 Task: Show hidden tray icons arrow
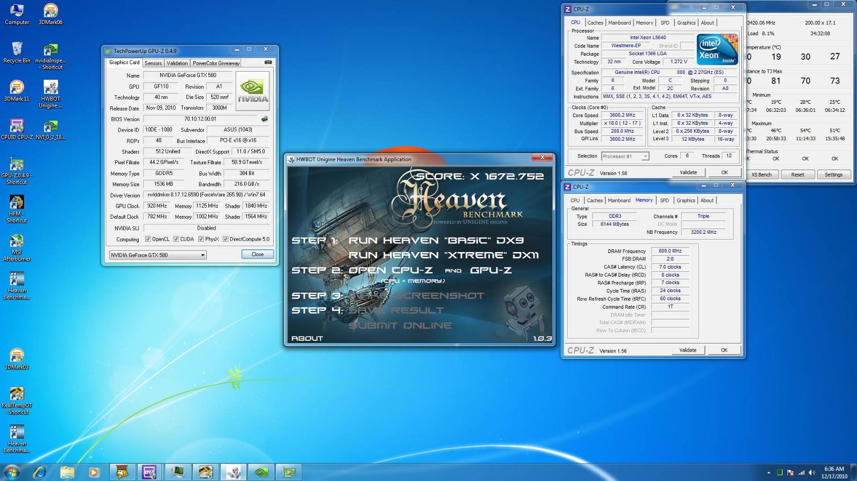click(x=769, y=472)
